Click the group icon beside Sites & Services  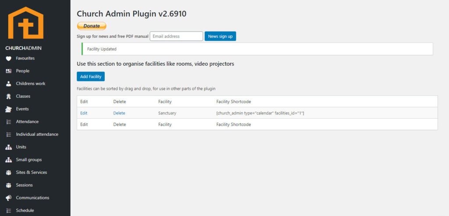click(x=8, y=173)
